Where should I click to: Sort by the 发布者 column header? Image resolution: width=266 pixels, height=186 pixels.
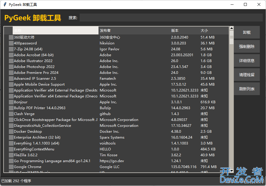click(134, 31)
